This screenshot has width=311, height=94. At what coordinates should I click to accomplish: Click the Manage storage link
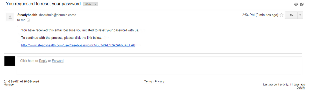[x=9, y=84]
